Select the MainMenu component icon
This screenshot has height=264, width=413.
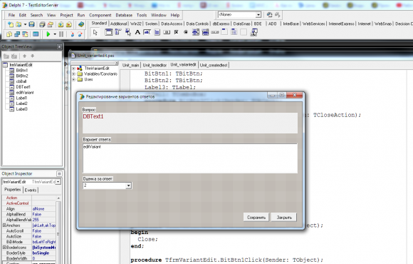tap(118, 32)
